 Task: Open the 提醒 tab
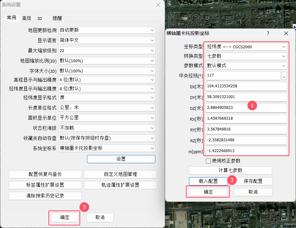tap(57, 18)
